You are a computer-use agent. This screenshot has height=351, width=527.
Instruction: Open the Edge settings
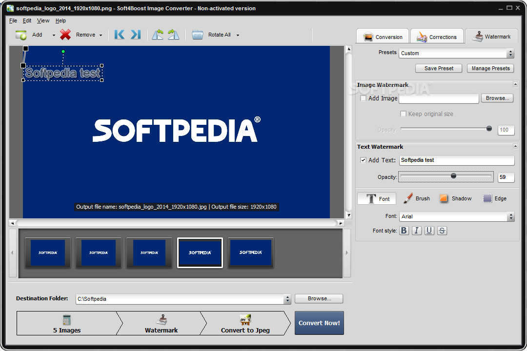(x=495, y=198)
